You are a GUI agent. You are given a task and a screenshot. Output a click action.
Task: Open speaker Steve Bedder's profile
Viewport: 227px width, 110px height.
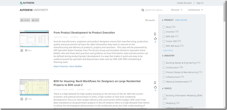pyautogui.click(x=76, y=67)
